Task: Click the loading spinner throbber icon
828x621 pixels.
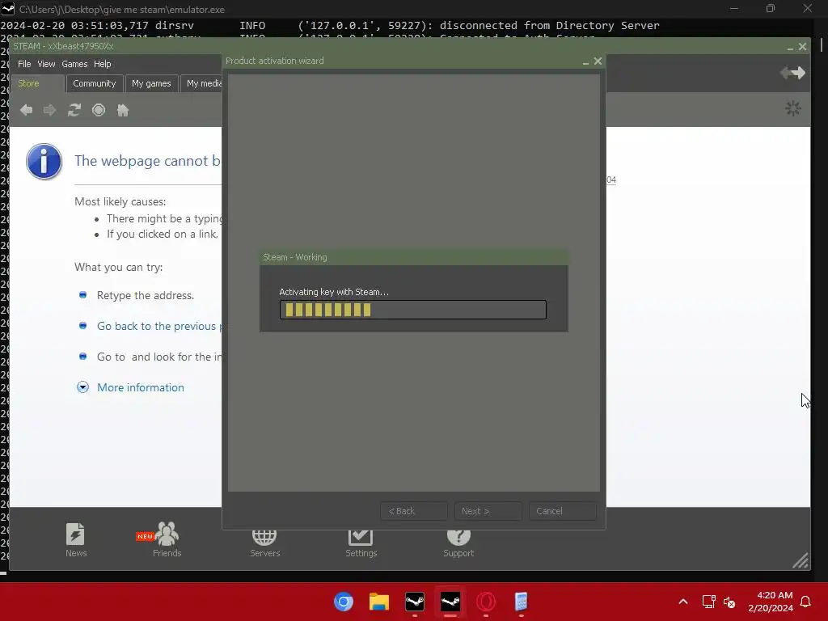Action: pos(792,109)
